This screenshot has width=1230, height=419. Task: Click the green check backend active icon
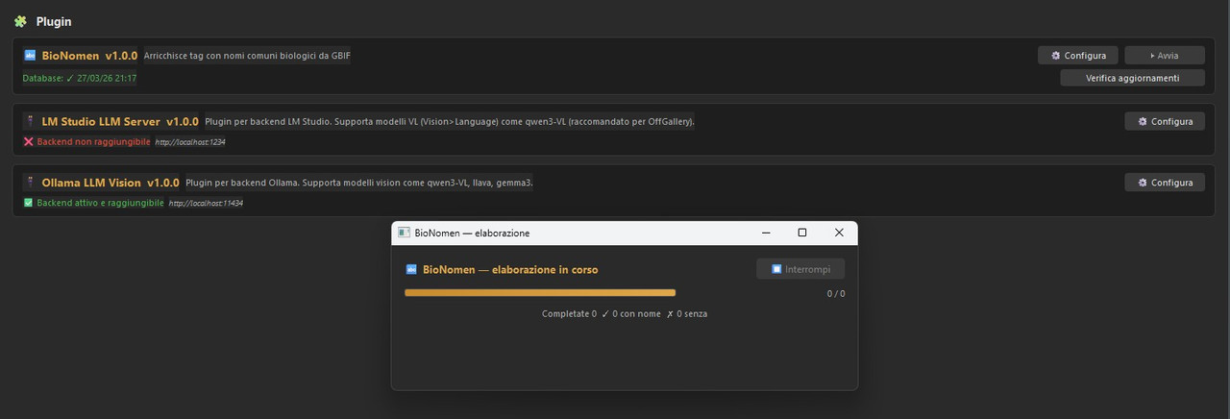(x=28, y=203)
